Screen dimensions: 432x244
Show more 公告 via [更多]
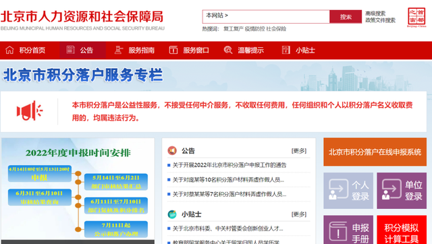(x=299, y=151)
